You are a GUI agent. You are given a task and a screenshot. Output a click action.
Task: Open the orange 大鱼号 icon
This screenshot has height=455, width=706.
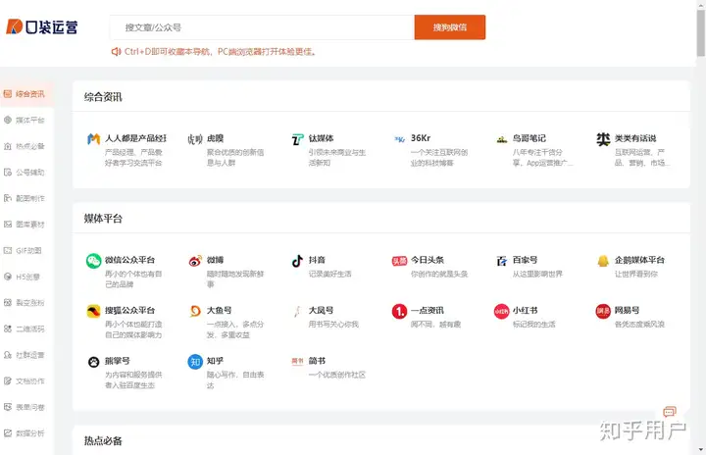pos(195,311)
